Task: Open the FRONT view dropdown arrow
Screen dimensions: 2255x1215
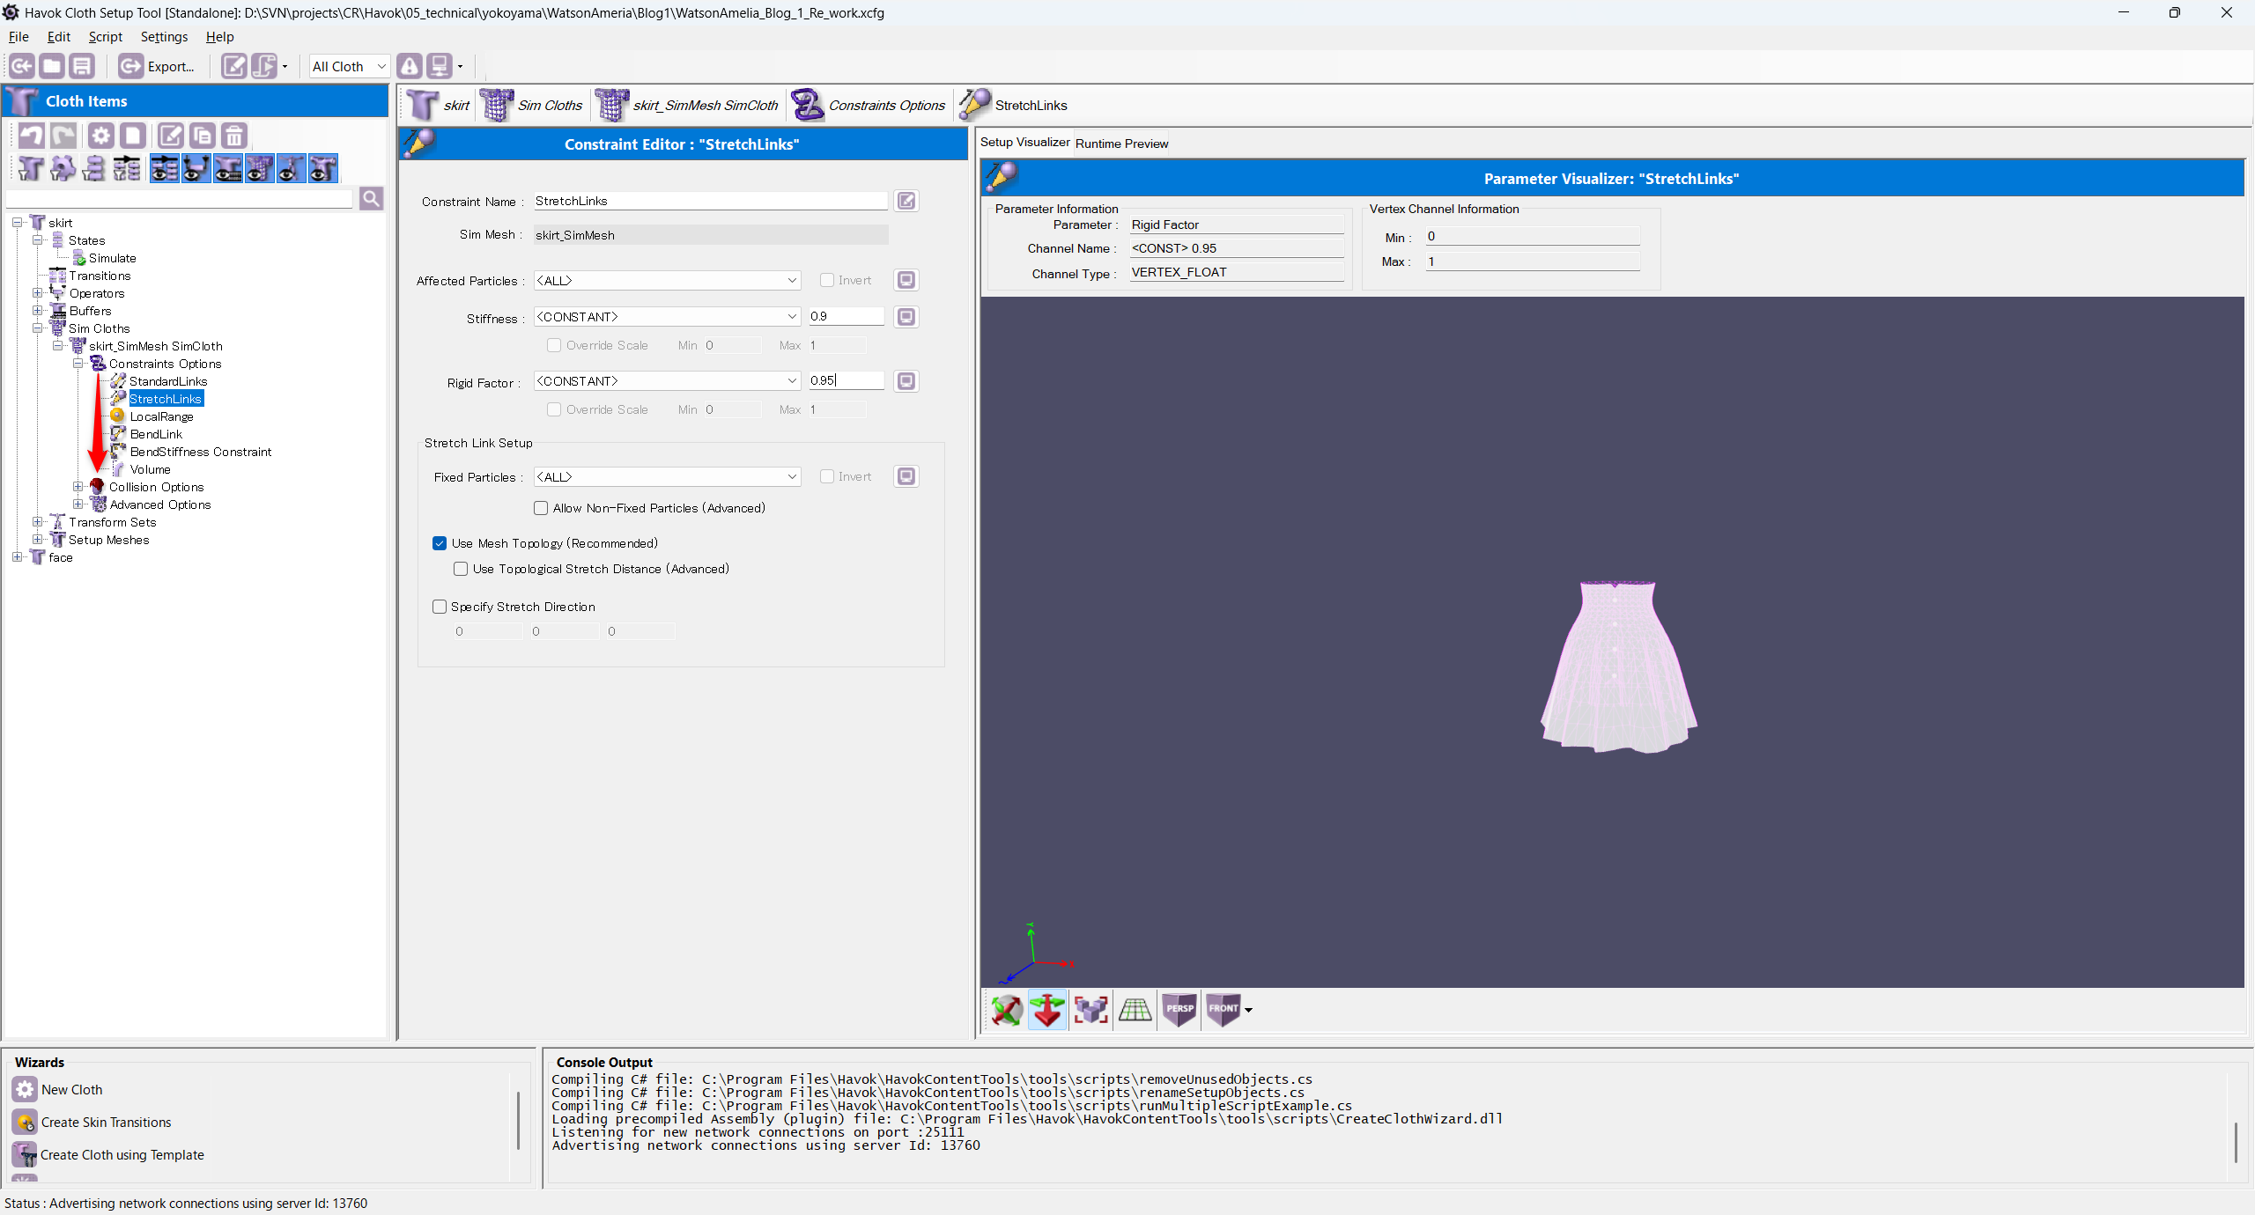Action: click(1248, 1011)
